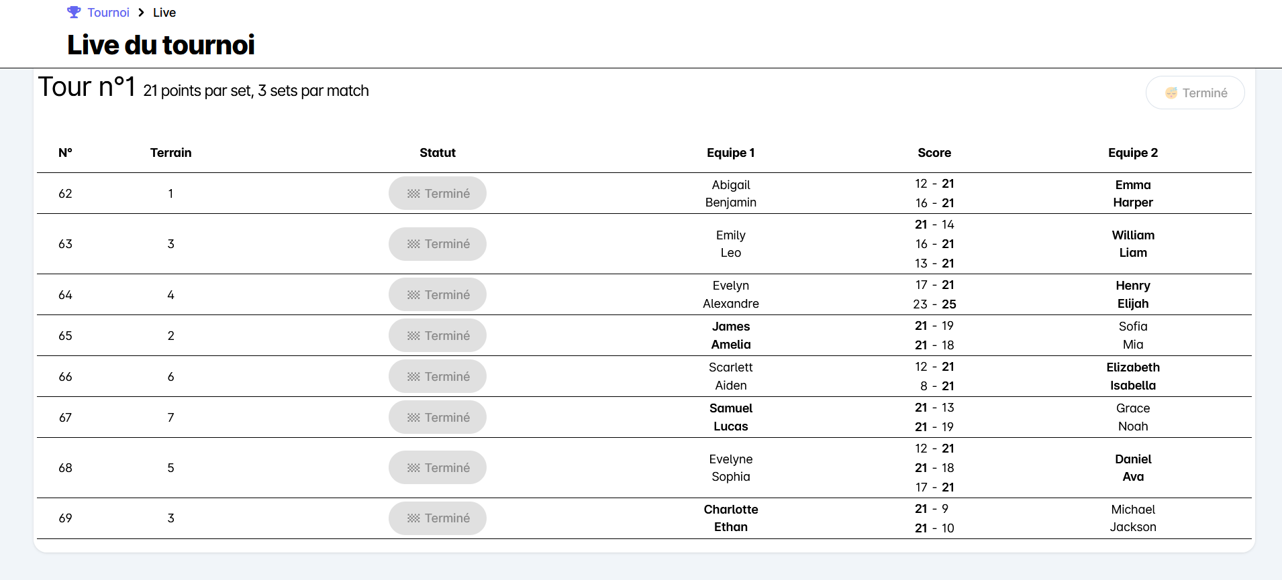This screenshot has height=580, width=1282.
Task: Click checkered flag icon for match 62
Action: tap(413, 194)
